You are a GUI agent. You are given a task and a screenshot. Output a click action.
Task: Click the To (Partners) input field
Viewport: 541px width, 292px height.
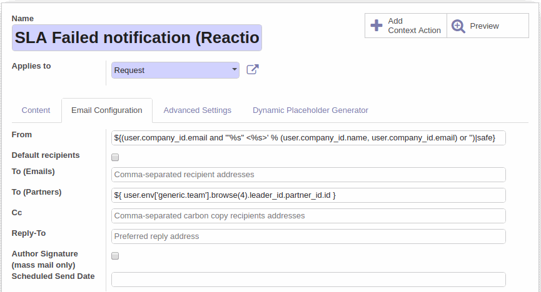pos(308,195)
